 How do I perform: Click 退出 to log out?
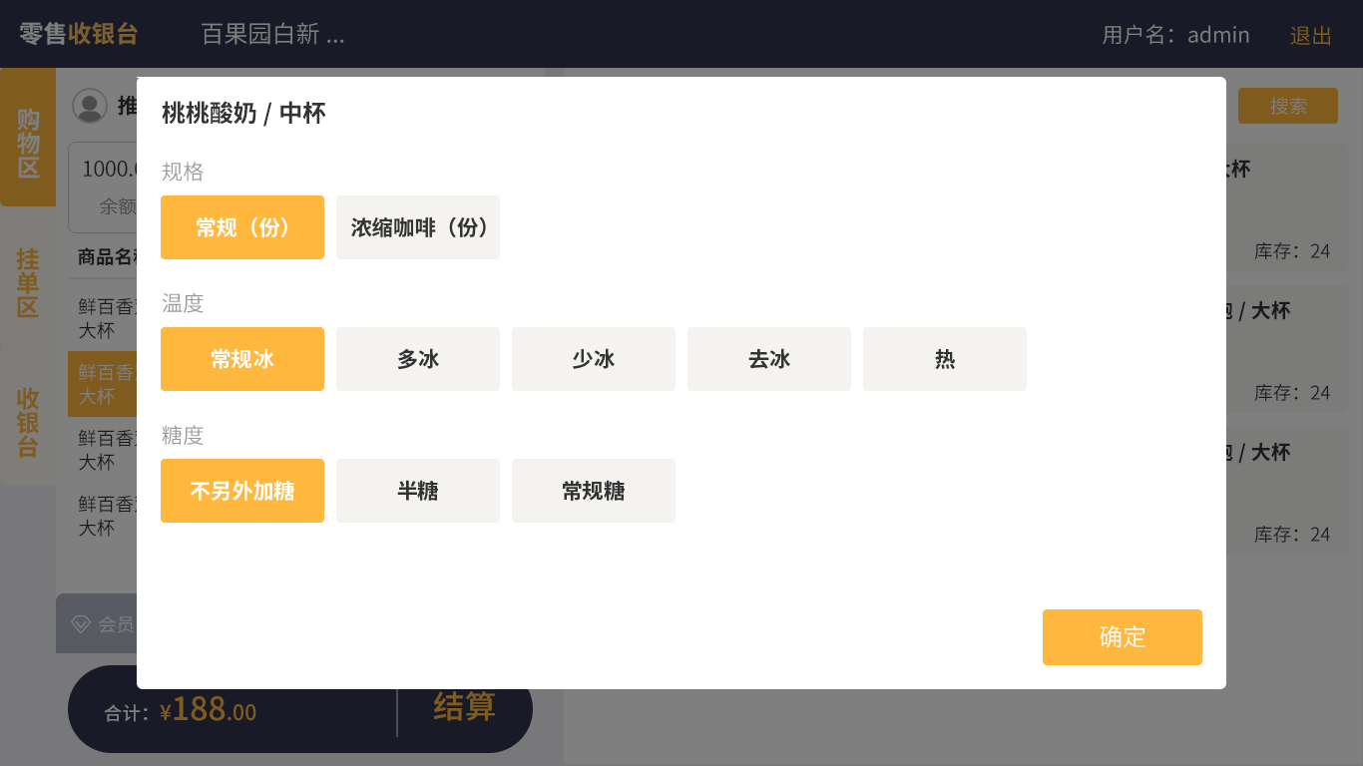(x=1311, y=35)
